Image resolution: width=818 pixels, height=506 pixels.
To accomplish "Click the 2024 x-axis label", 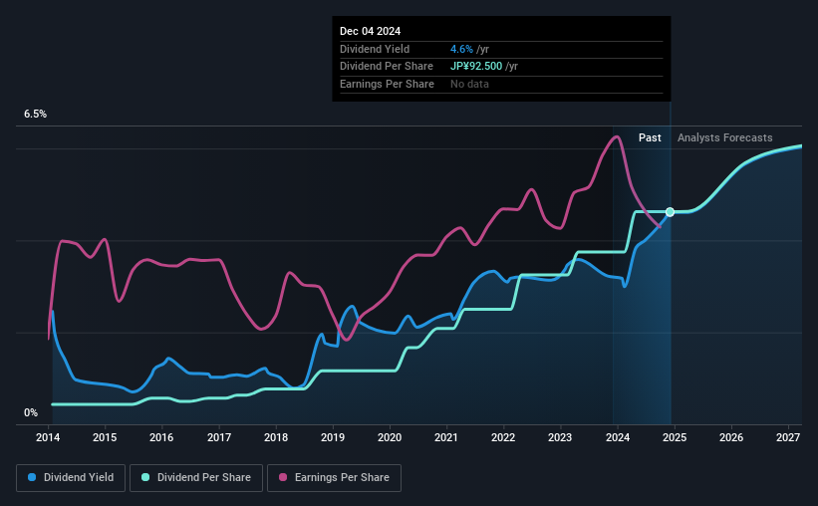I will click(617, 437).
